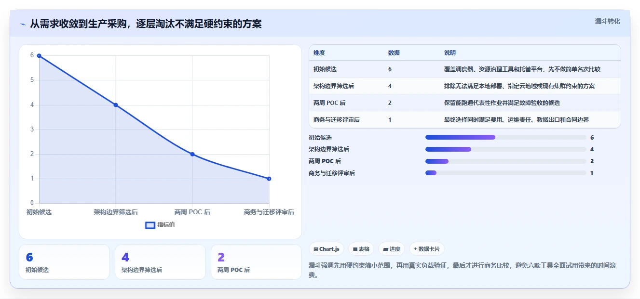Viewport: 640px width, 299px height.
Task: Select the Chart.js tag chip
Action: (x=327, y=249)
